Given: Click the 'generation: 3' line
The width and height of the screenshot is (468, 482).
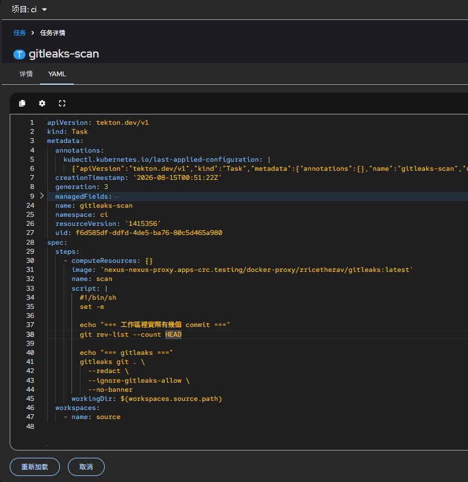Looking at the screenshot, I should [82, 187].
